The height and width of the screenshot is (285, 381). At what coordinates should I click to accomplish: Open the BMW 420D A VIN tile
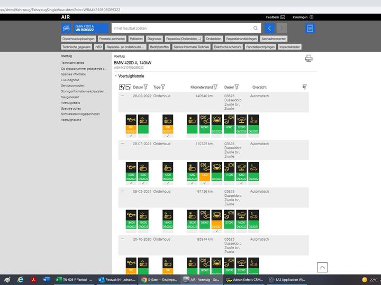90,28
